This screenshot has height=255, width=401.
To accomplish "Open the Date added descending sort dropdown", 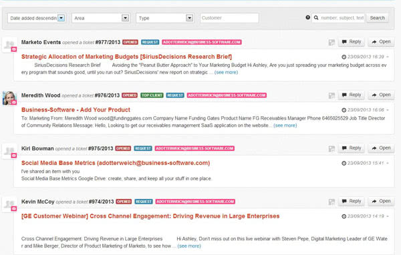I will click(x=37, y=18).
